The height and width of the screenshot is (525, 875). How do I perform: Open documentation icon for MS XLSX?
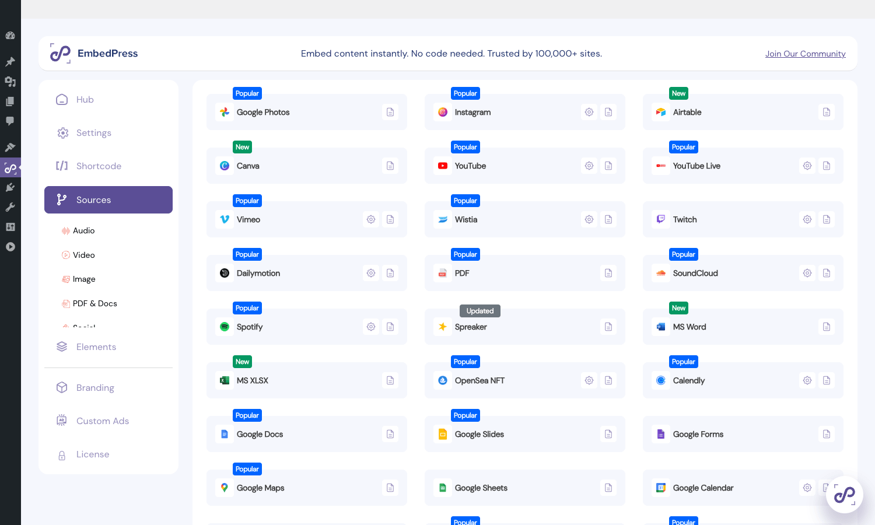390,380
